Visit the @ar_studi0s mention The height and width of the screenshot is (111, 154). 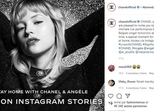(126, 52)
